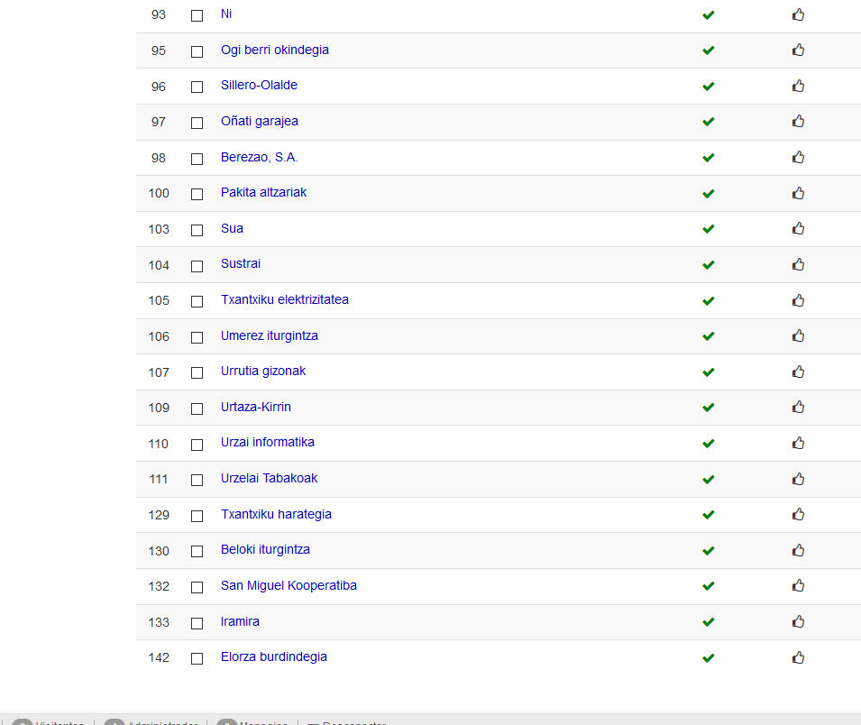Toggle published checkmark for Berezao, S.A.

pyautogui.click(x=709, y=158)
